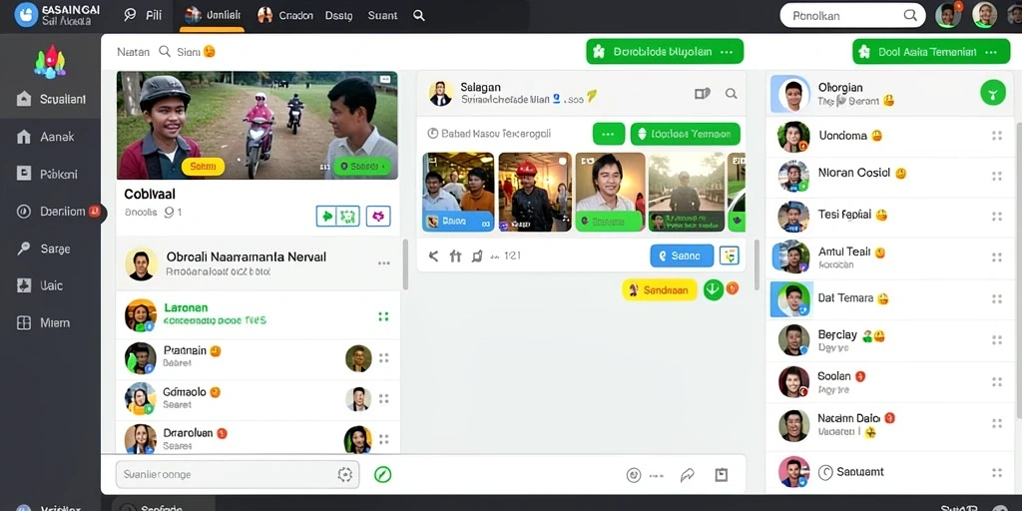1022x511 pixels.
Task: Open Dbeniiom sidebar entry
Action: 51,212
